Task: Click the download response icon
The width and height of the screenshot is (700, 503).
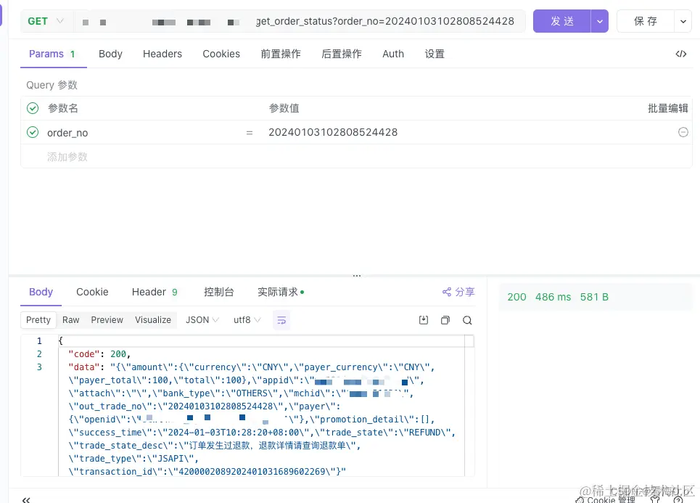Action: tap(423, 319)
